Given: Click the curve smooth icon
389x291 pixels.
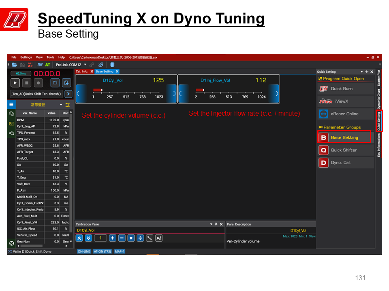Looking at the screenshot, I should pyautogui.click(x=159, y=238).
